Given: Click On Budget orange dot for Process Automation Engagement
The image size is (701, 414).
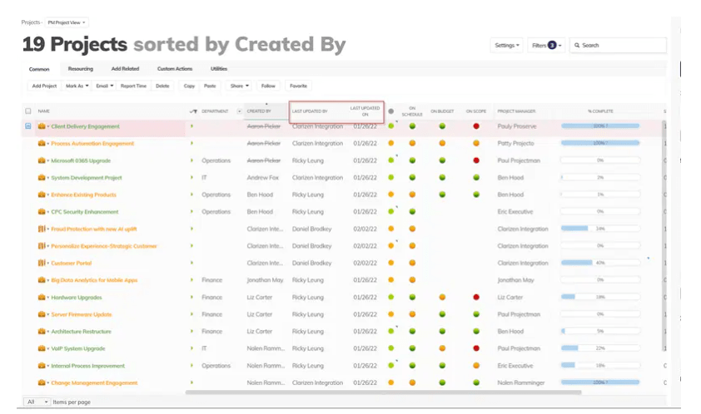Looking at the screenshot, I should point(442,143).
